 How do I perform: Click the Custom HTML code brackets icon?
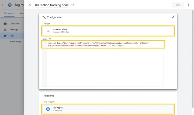48,31
